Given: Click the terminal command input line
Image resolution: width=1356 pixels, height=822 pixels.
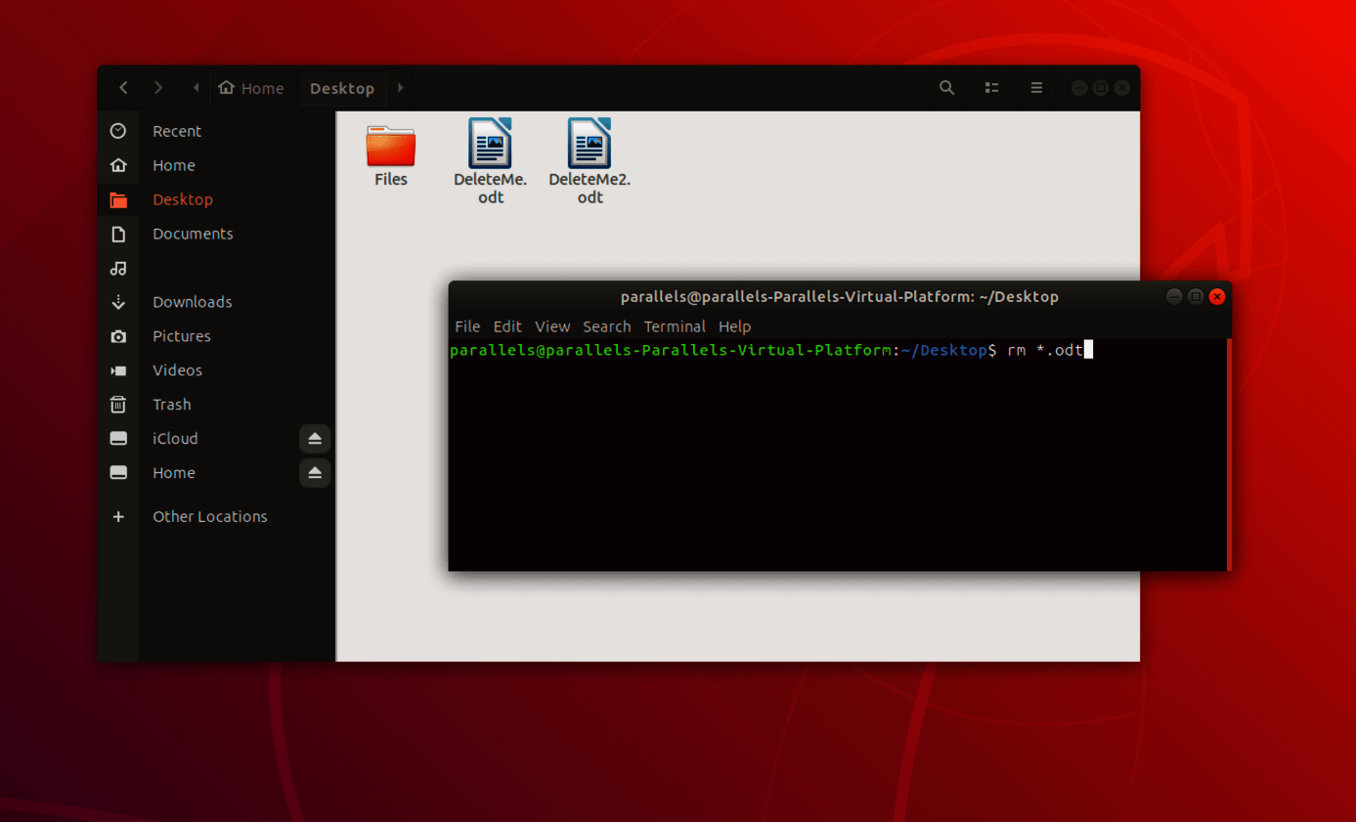Looking at the screenshot, I should (x=1075, y=349).
